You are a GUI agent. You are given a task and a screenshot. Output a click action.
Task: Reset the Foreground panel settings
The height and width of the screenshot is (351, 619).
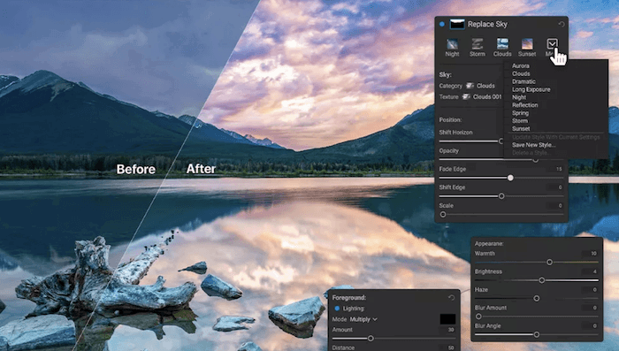[452, 297]
